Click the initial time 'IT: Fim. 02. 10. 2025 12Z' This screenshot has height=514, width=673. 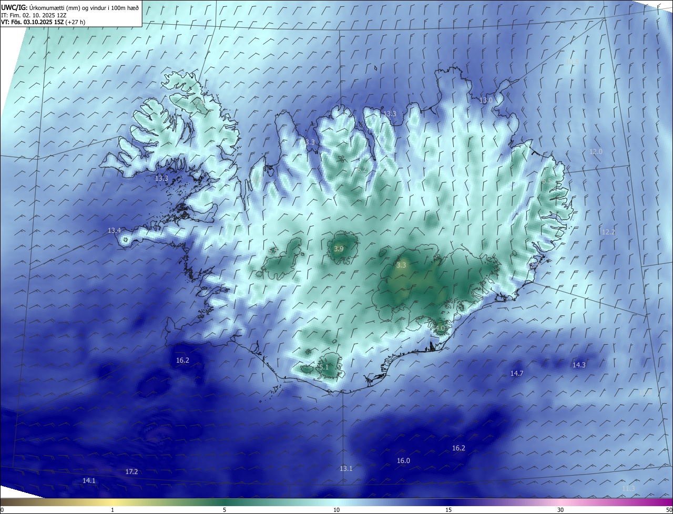33,15
